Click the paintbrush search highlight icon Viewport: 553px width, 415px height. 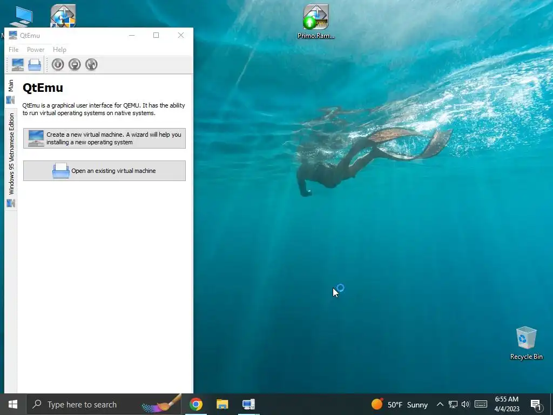(x=161, y=404)
